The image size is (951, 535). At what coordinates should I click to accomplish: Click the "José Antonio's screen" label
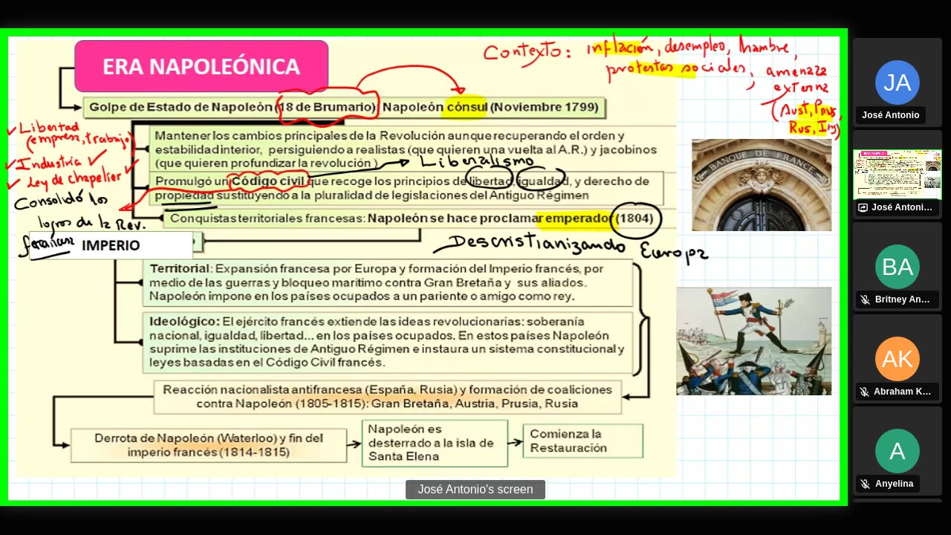click(475, 490)
